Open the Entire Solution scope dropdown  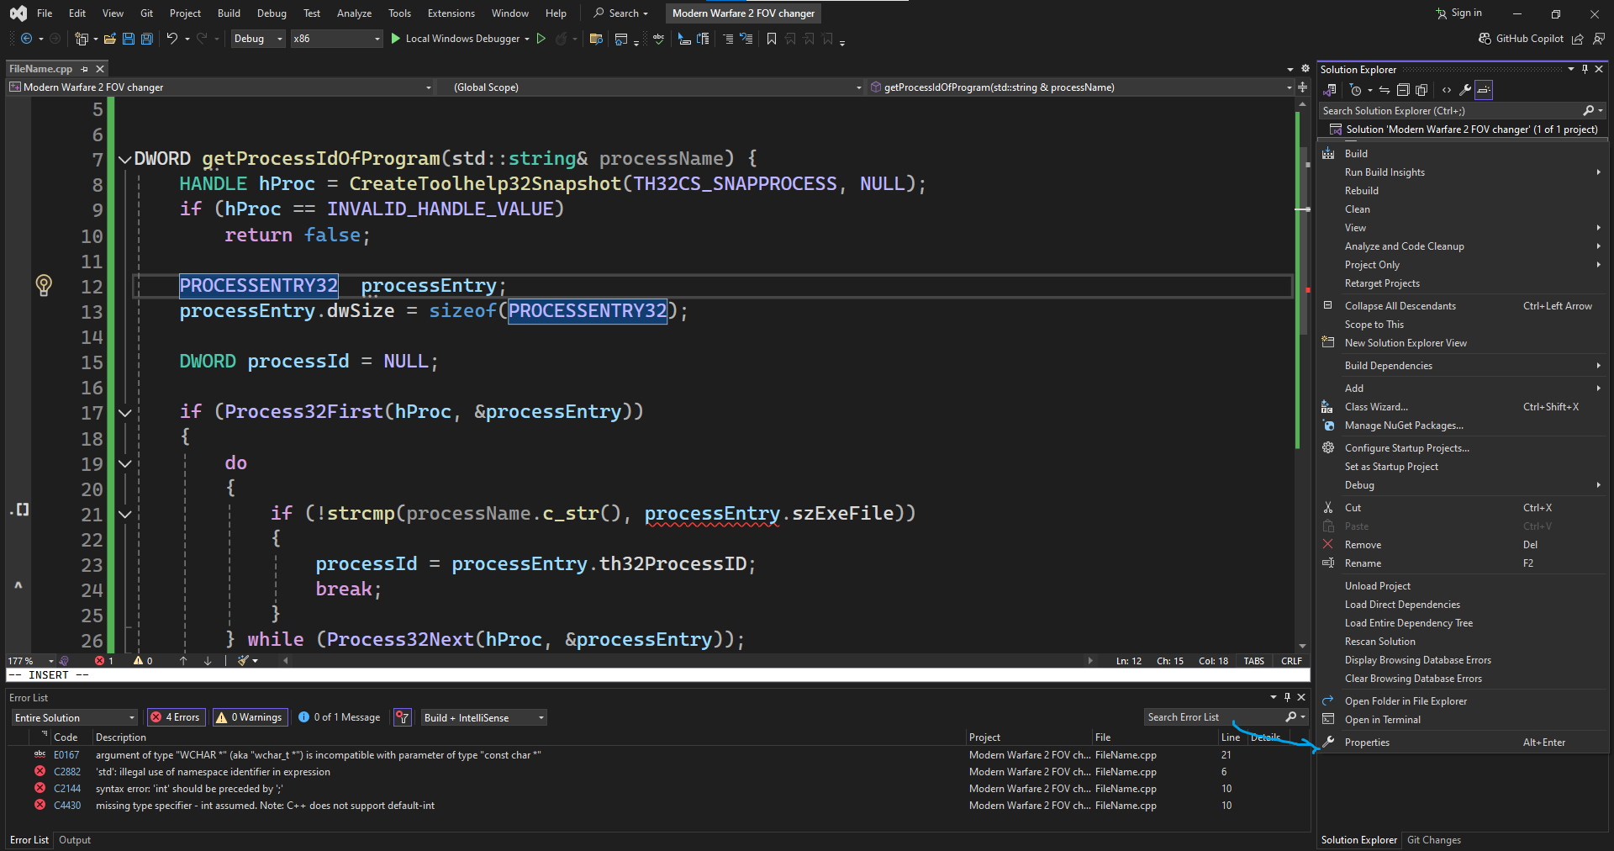(x=74, y=717)
